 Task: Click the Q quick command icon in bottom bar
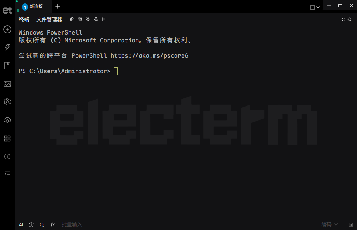tap(42, 225)
